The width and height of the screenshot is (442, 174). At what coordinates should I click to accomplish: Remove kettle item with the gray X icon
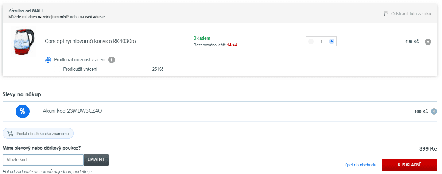click(428, 42)
